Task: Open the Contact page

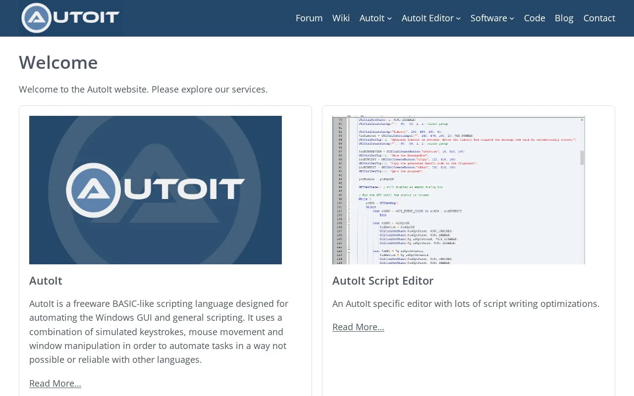Action: tap(599, 18)
